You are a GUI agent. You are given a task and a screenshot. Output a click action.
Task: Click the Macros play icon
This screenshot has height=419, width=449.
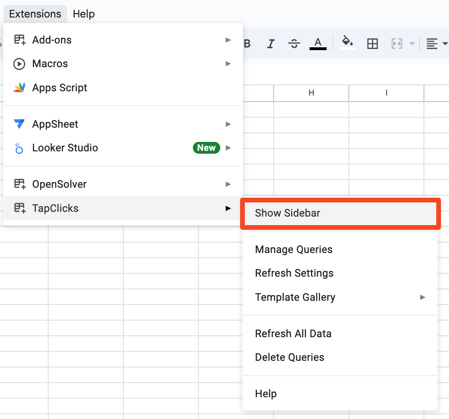(x=19, y=64)
